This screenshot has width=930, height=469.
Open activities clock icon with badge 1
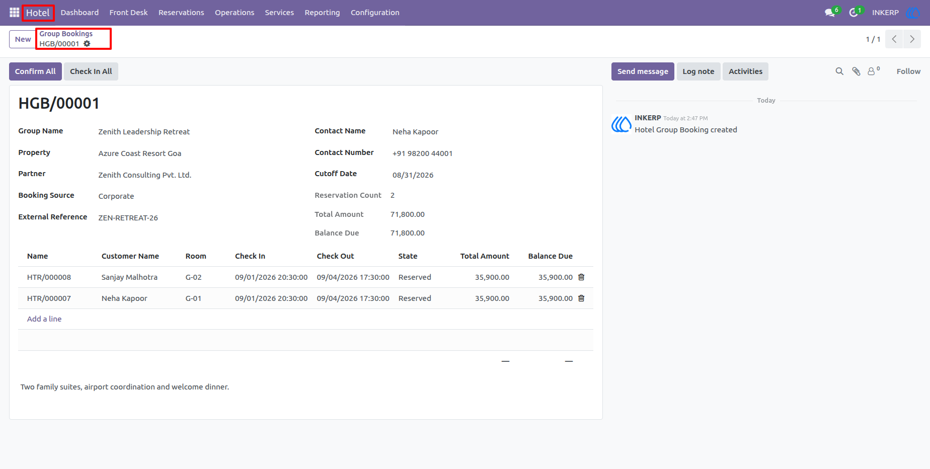tap(855, 13)
